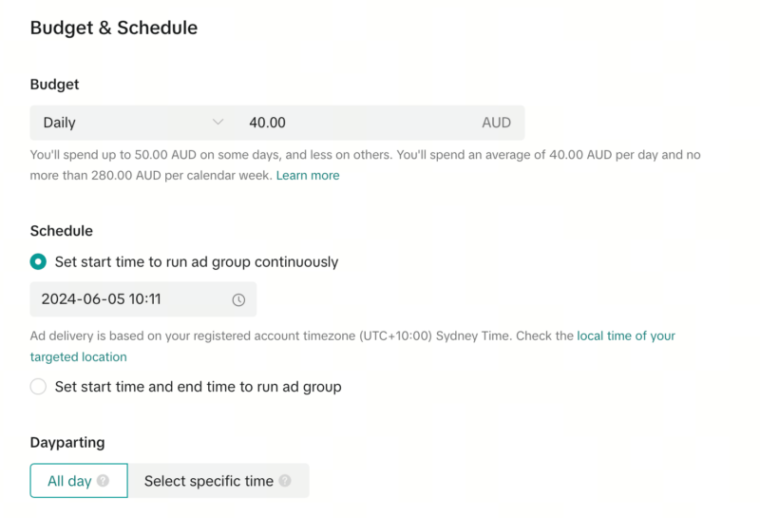Click the Schedule section label

62,231
